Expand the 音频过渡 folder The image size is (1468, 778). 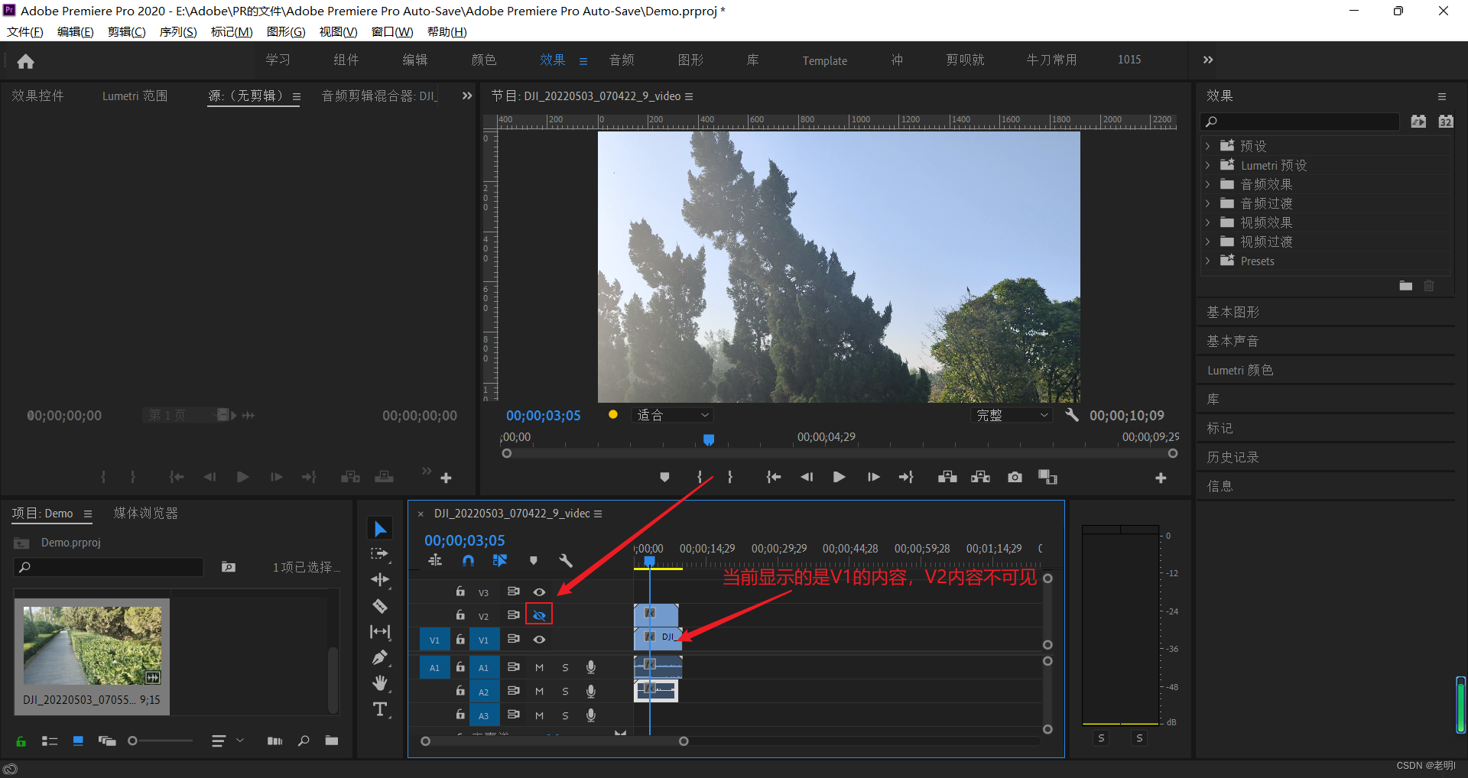point(1207,203)
